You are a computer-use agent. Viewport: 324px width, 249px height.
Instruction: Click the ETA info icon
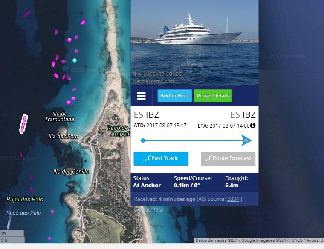253,126
